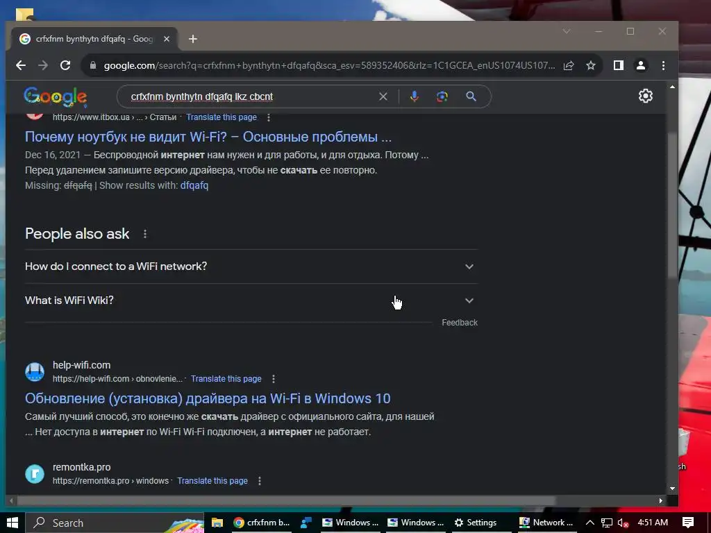Click the remontka.pro site name

click(82, 467)
